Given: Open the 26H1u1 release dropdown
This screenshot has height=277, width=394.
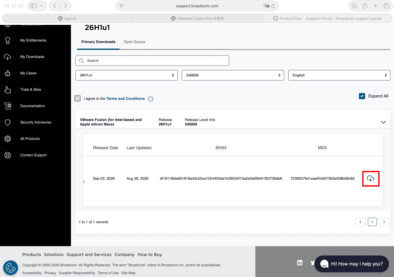Looking at the screenshot, I should [x=126, y=75].
